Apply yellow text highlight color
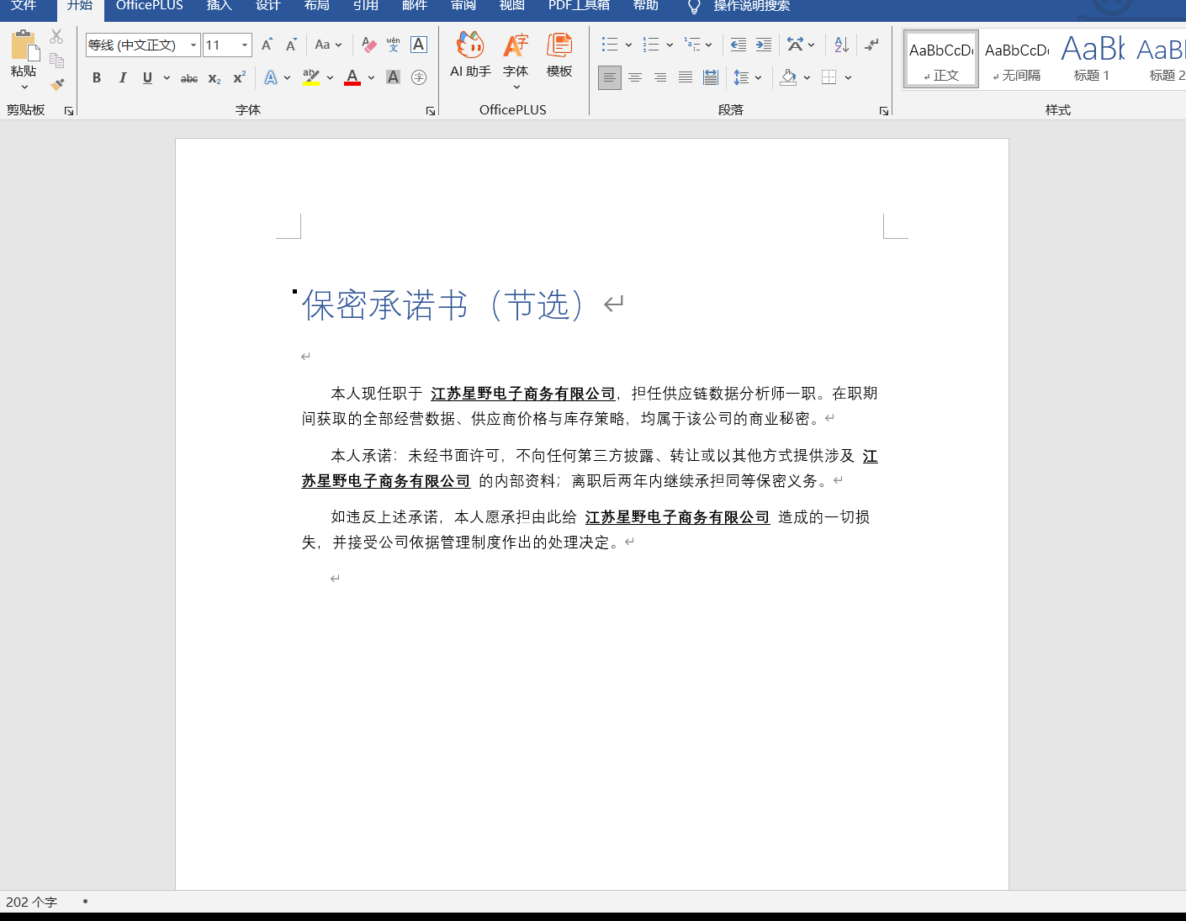The width and height of the screenshot is (1186, 921). pos(311,77)
